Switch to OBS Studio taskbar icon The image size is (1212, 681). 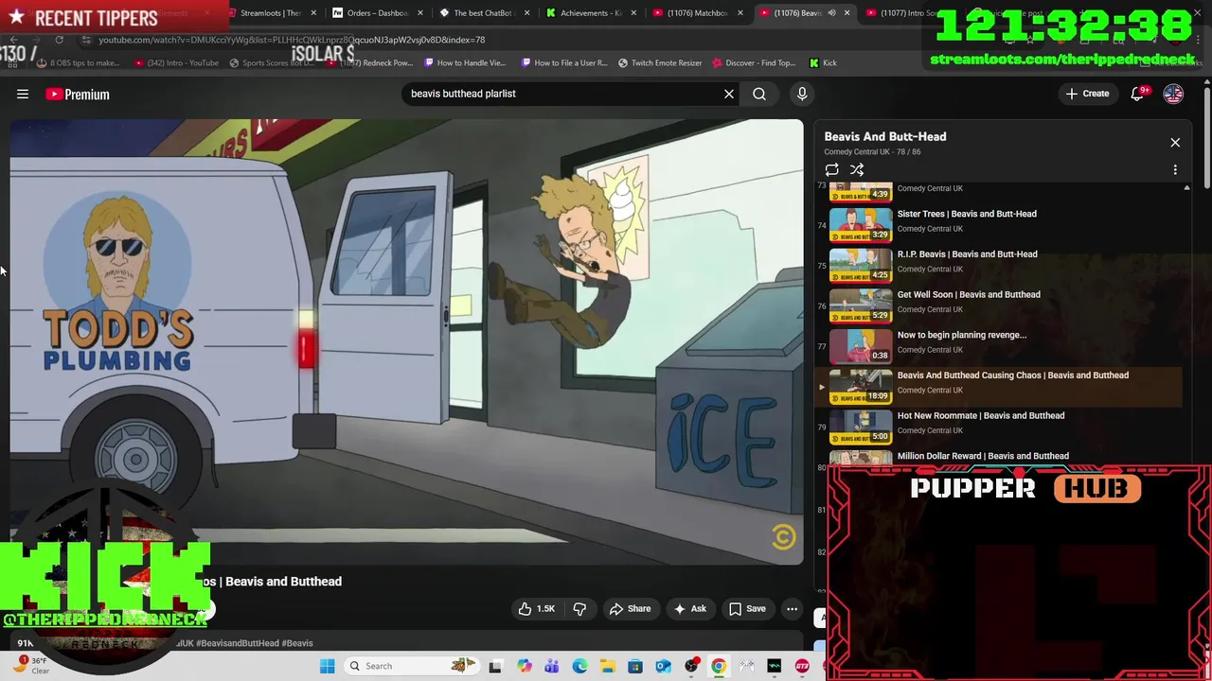click(x=691, y=667)
